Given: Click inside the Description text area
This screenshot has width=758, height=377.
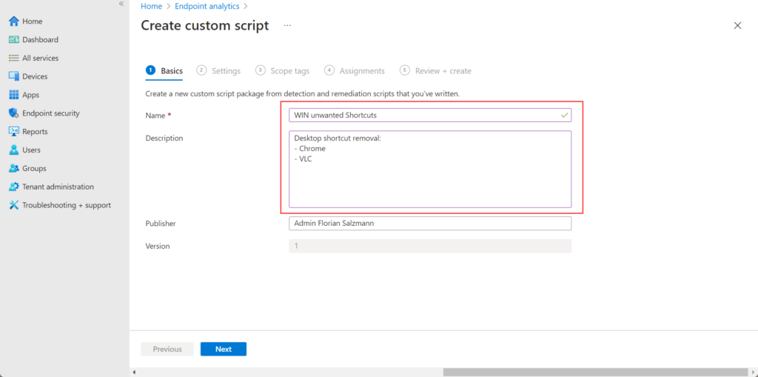Looking at the screenshot, I should point(430,169).
